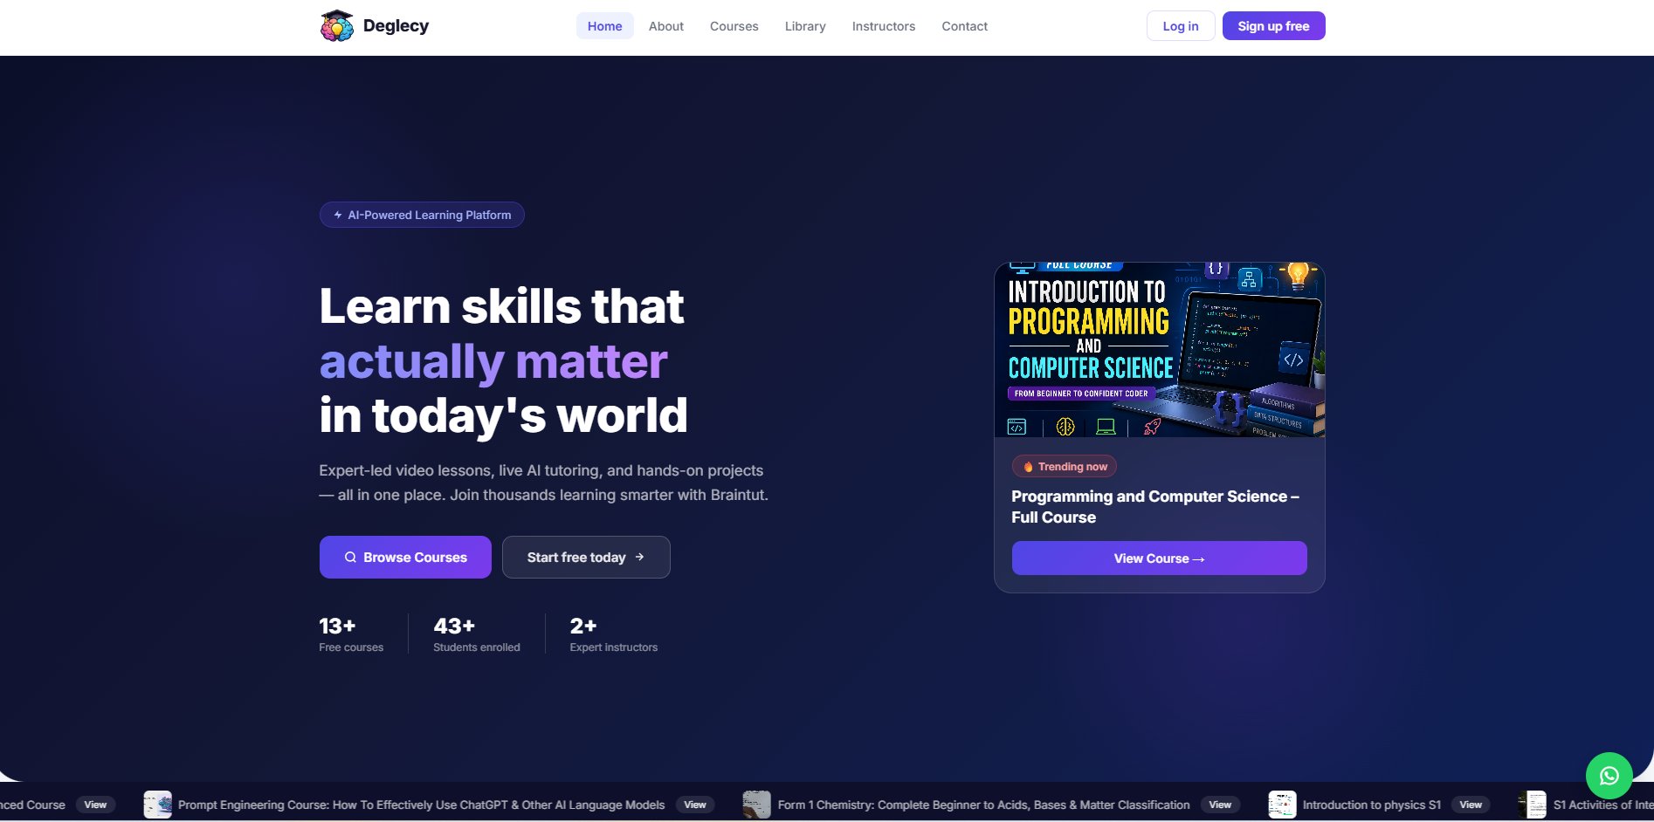Click the Deglecy brain logo icon

[x=337, y=26]
